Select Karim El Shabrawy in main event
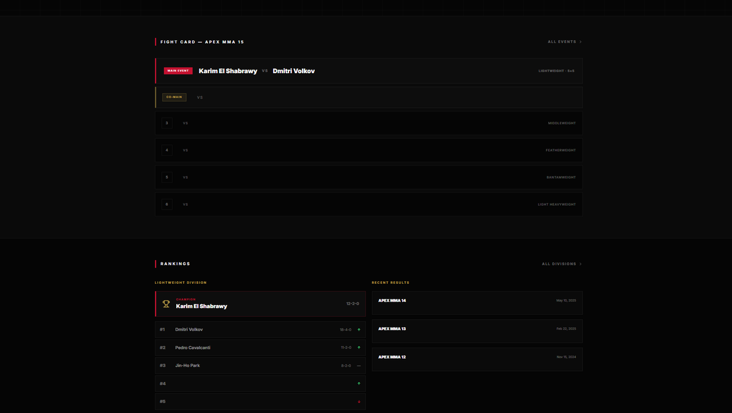 point(228,71)
